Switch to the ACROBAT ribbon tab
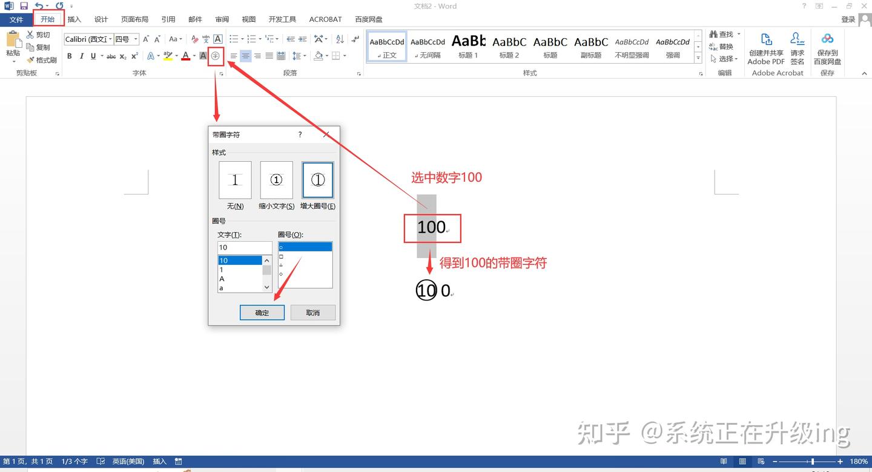 pyautogui.click(x=325, y=19)
